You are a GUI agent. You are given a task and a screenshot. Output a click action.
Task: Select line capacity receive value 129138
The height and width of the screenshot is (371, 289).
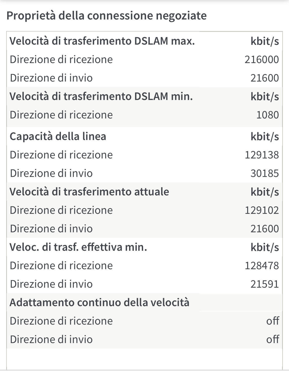click(262, 155)
